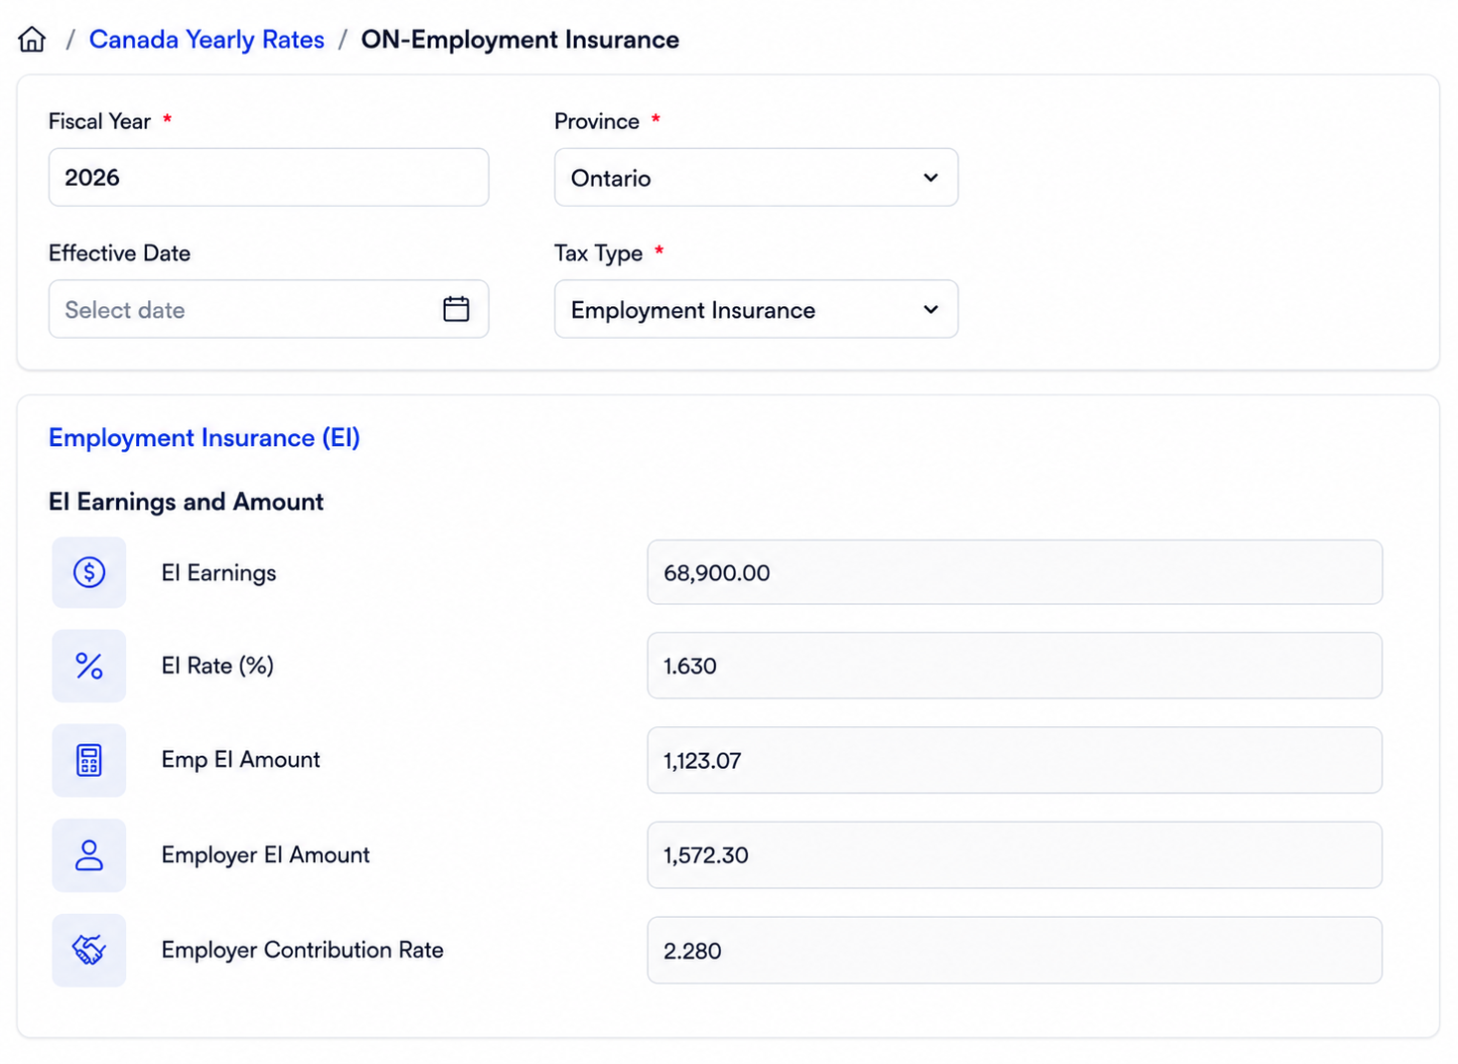Click the person icon beside Employer EI Amount

click(x=89, y=855)
